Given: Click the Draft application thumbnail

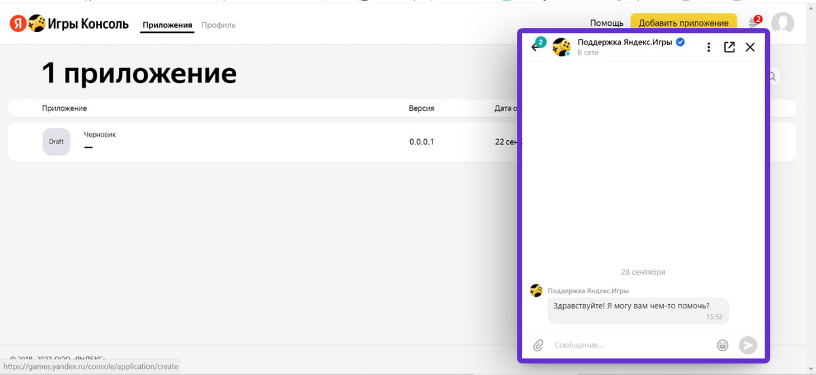Looking at the screenshot, I should coord(56,142).
